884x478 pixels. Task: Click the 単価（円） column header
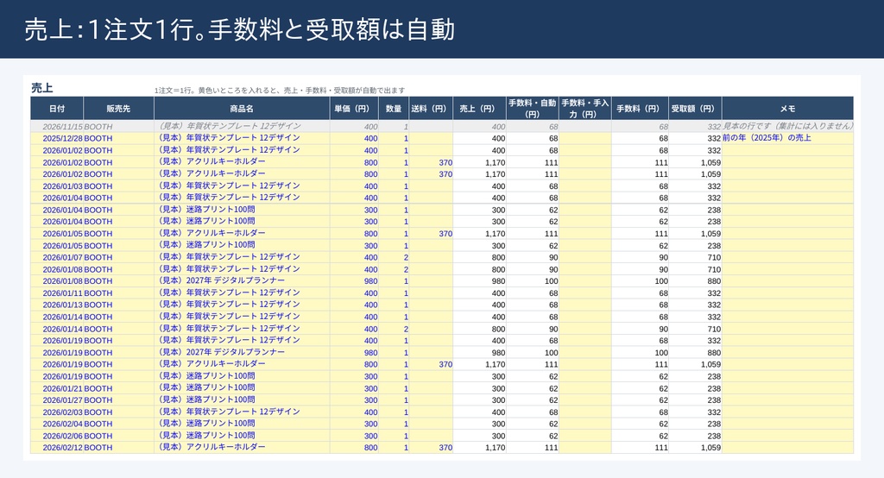354,108
